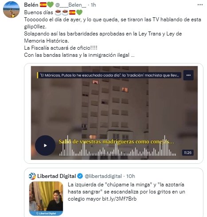Open the quoted tweet's photo thumbnail
The image size is (207, 217).
pos(46,198)
